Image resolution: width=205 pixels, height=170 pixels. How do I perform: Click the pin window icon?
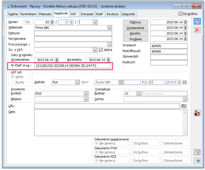tap(197, 161)
